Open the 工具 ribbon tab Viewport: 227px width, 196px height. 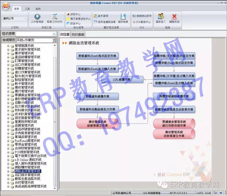(27, 9)
